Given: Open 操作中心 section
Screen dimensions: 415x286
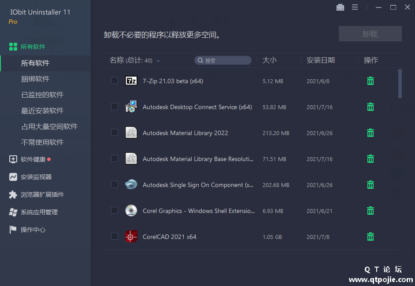Looking at the screenshot, I should pos(33,230).
